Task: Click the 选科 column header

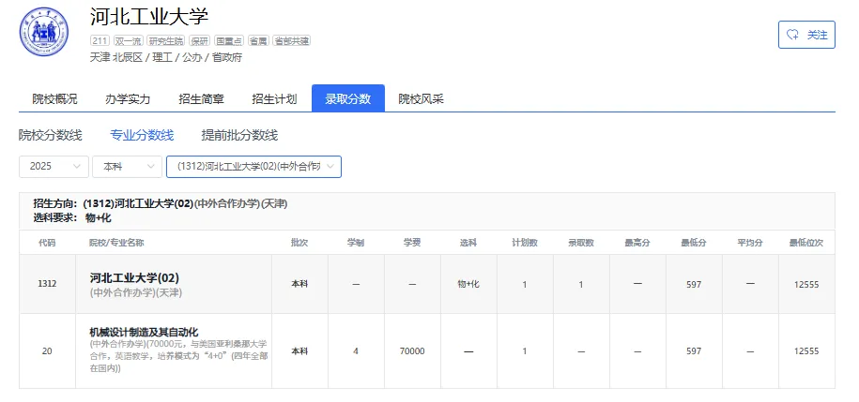Action: 468,243
